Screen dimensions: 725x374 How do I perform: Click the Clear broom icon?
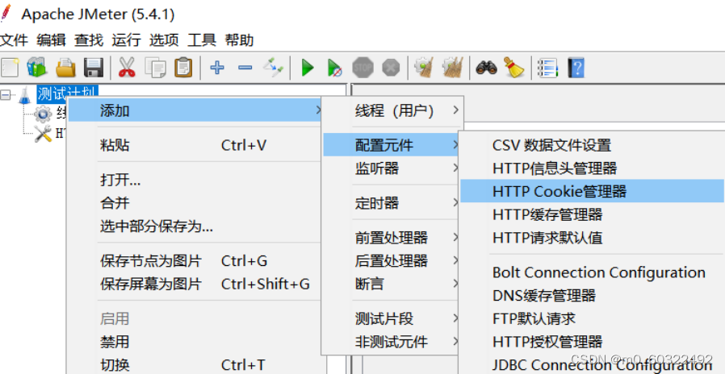424,68
